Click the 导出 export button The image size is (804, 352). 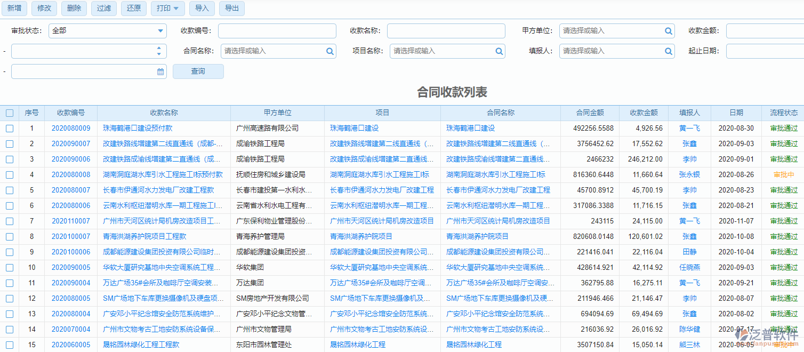coord(231,9)
